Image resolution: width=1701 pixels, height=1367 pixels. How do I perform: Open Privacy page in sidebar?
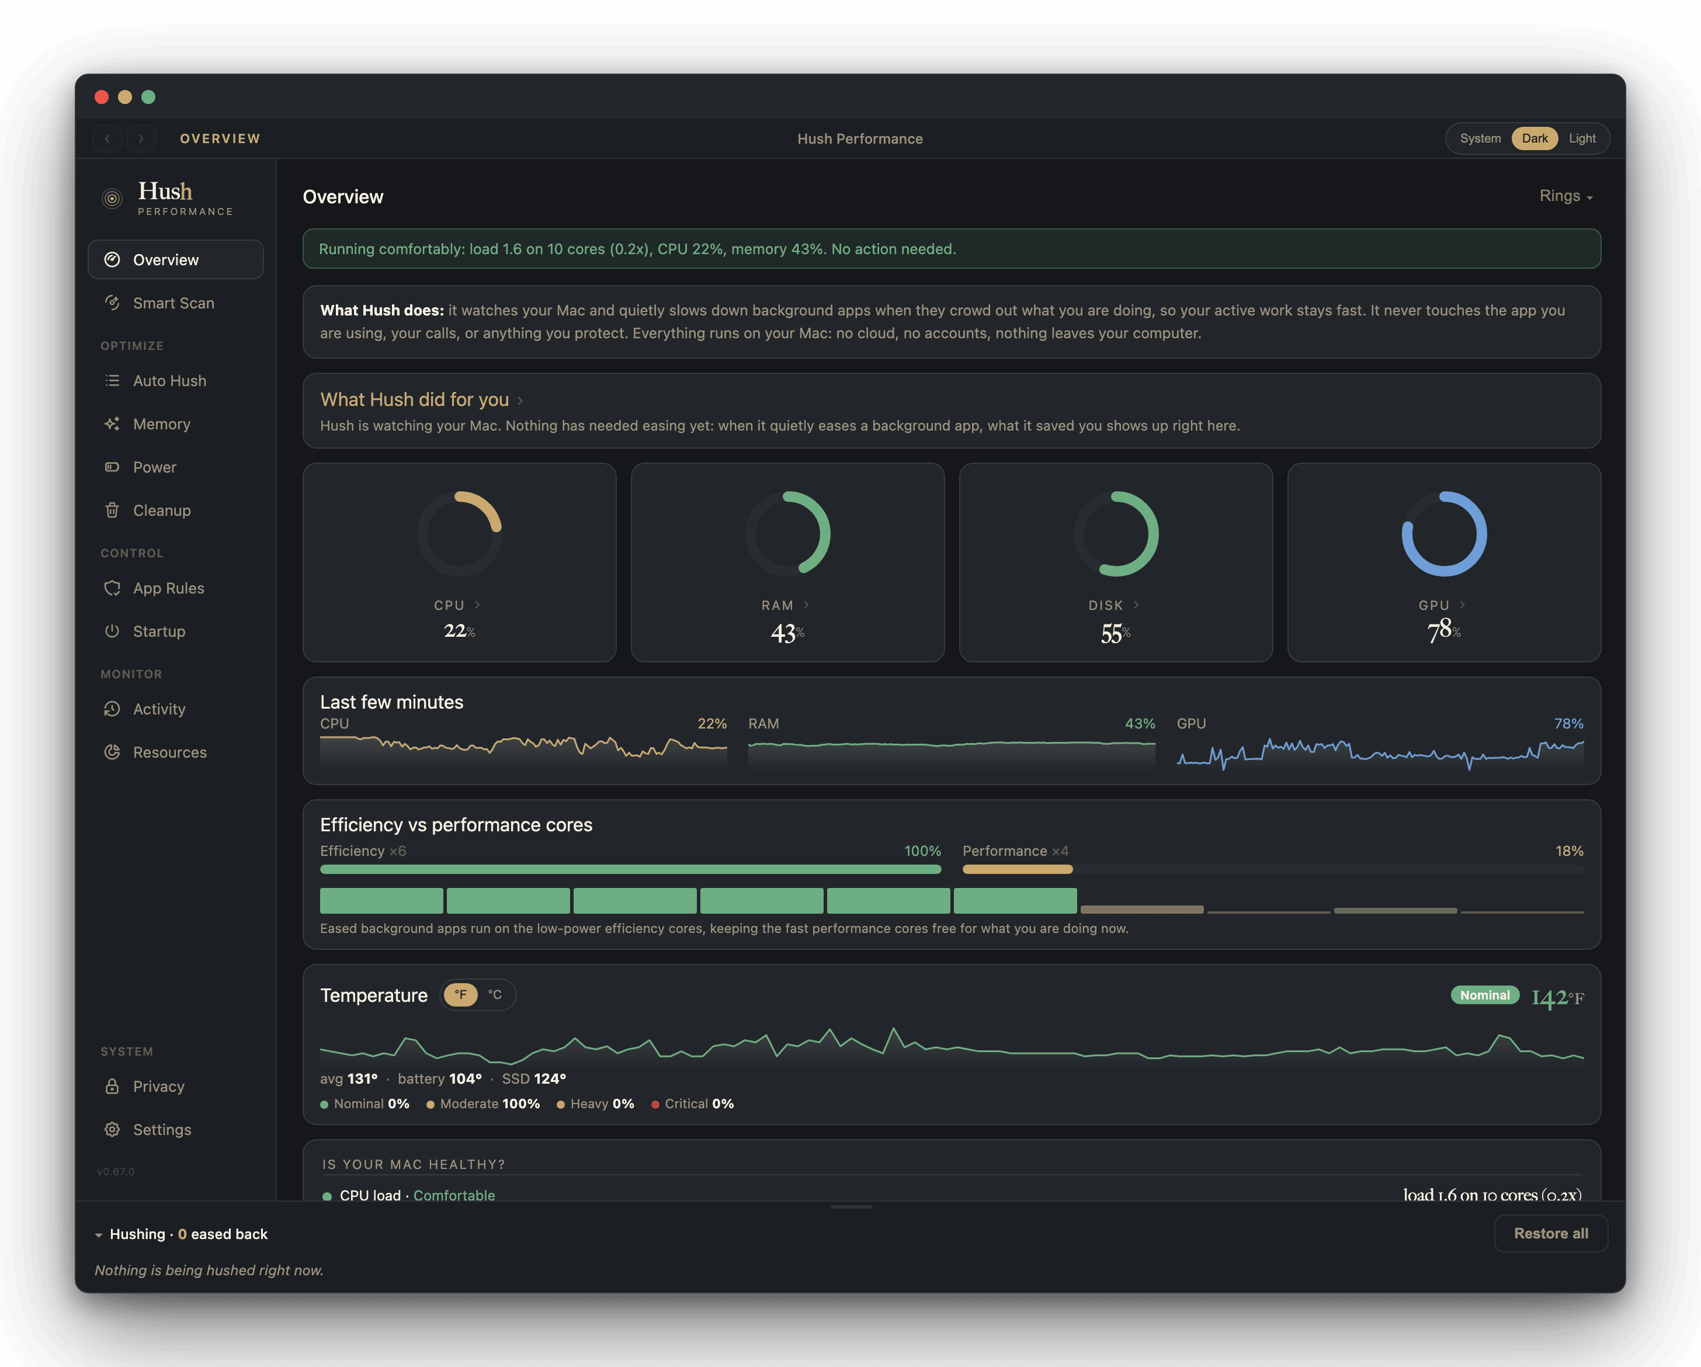coord(175,1086)
